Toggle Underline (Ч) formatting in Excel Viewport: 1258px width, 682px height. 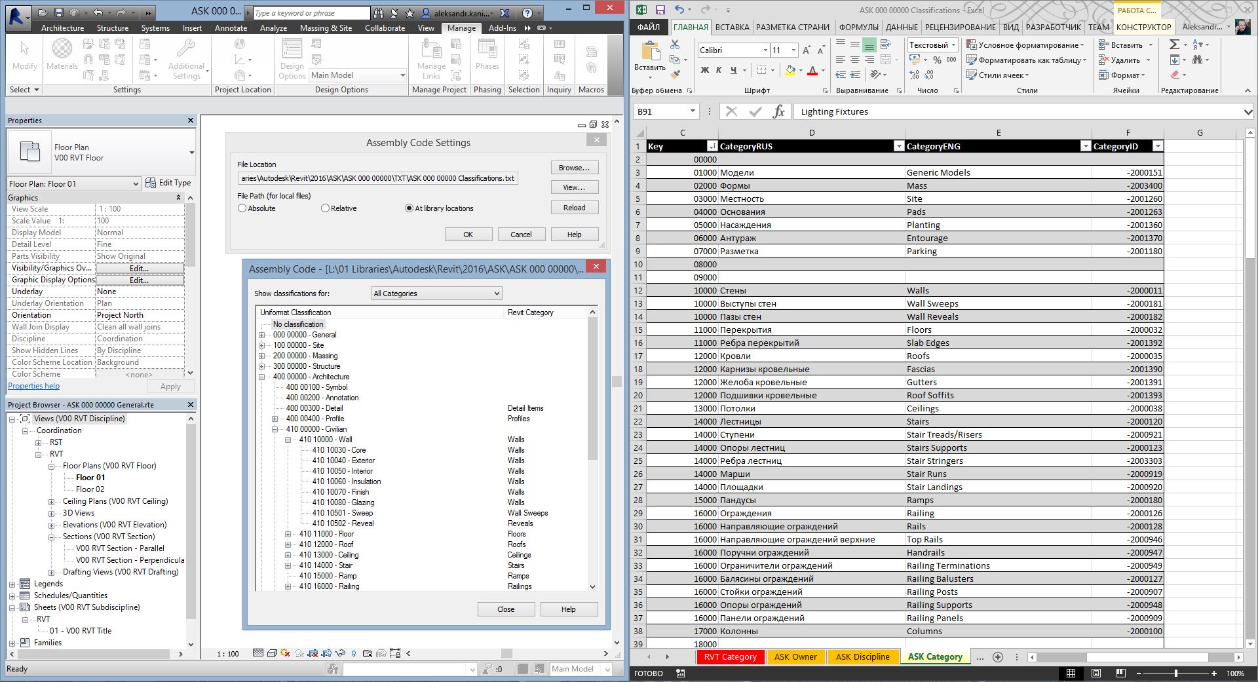pyautogui.click(x=733, y=70)
